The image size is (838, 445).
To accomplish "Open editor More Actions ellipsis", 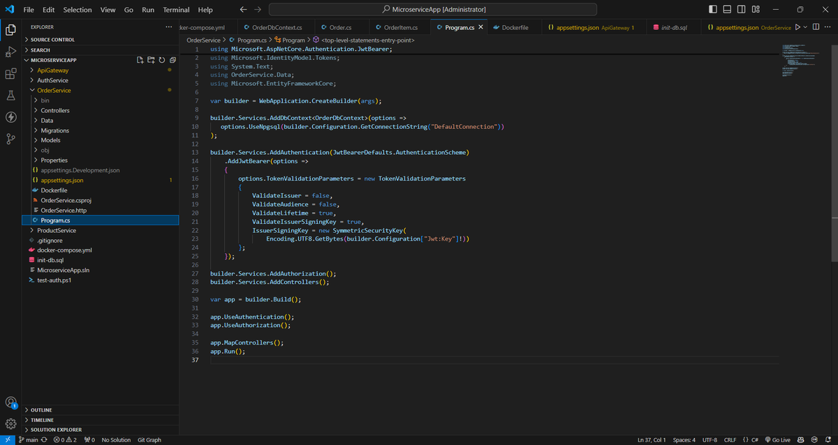I will click(829, 27).
